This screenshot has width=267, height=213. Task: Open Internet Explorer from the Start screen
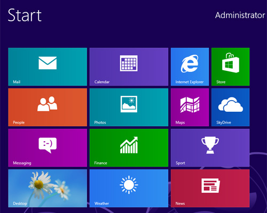(x=190, y=67)
